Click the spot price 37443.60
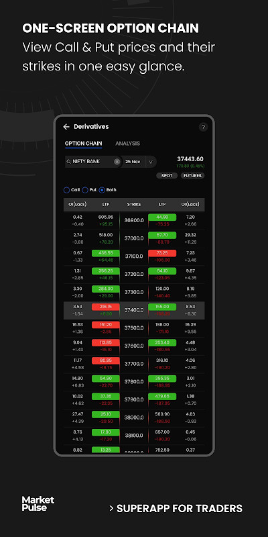This screenshot has height=537, width=268. tap(190, 159)
